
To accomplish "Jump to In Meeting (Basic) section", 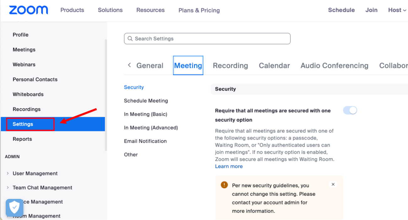I will (146, 114).
